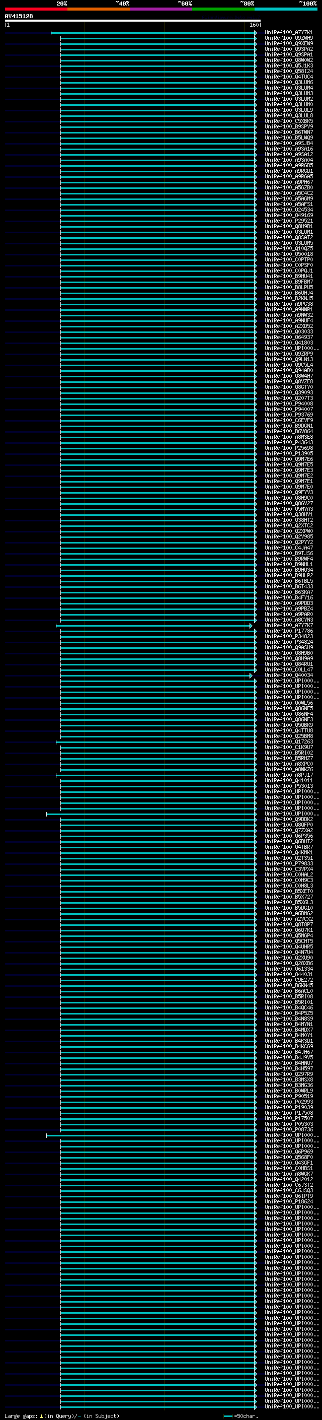Select hit label UniRef100_P29521
This screenshot has height=1420, width=322.
coord(289,221)
